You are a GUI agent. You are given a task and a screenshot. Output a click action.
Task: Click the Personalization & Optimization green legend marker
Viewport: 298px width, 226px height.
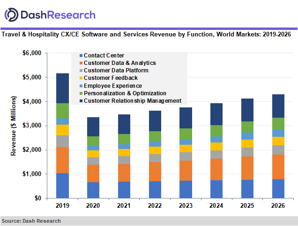81,93
